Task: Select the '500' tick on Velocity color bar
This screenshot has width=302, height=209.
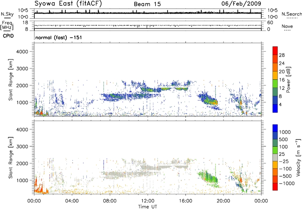Action: pos(284,139)
